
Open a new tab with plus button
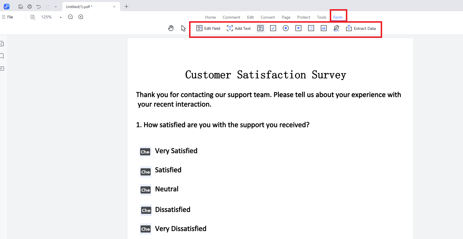click(126, 6)
